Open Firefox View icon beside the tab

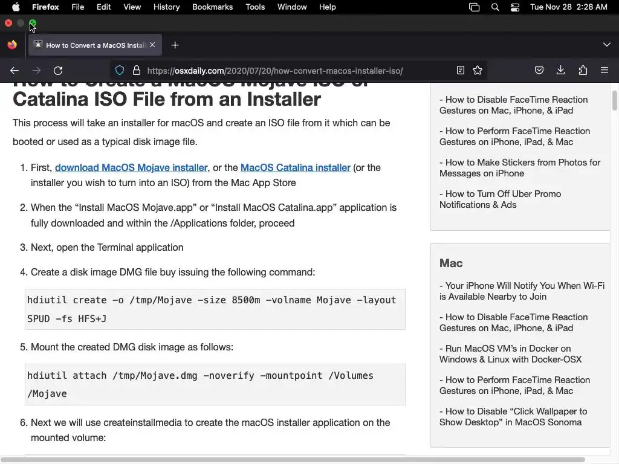(12, 45)
